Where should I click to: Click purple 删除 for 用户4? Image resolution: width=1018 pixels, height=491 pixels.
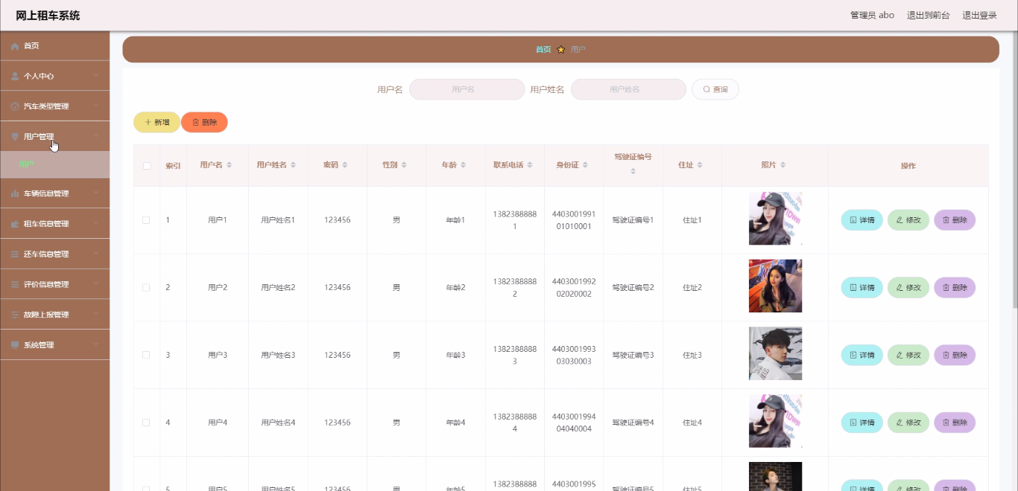[955, 423]
